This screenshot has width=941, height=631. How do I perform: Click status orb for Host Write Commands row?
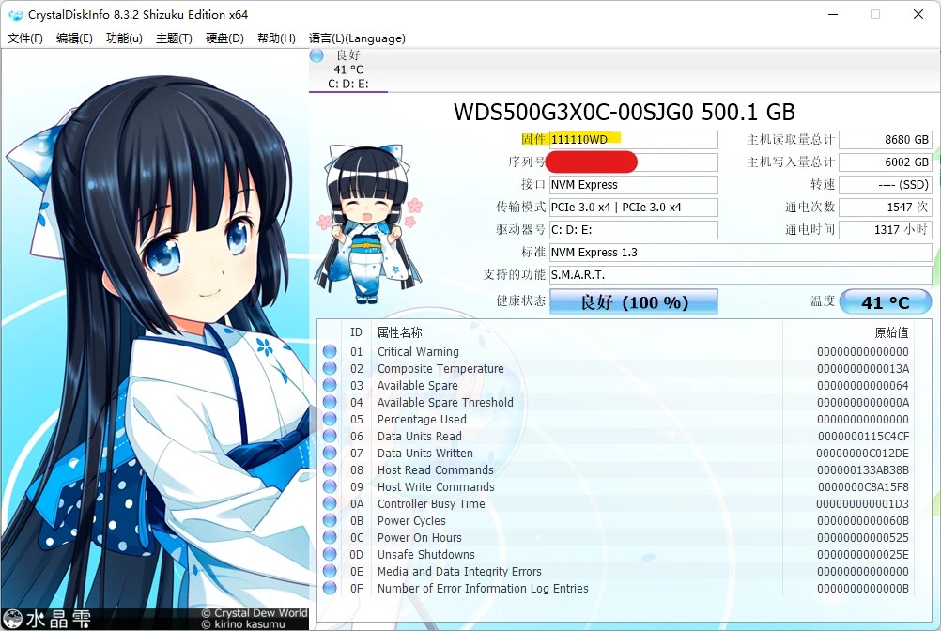330,486
